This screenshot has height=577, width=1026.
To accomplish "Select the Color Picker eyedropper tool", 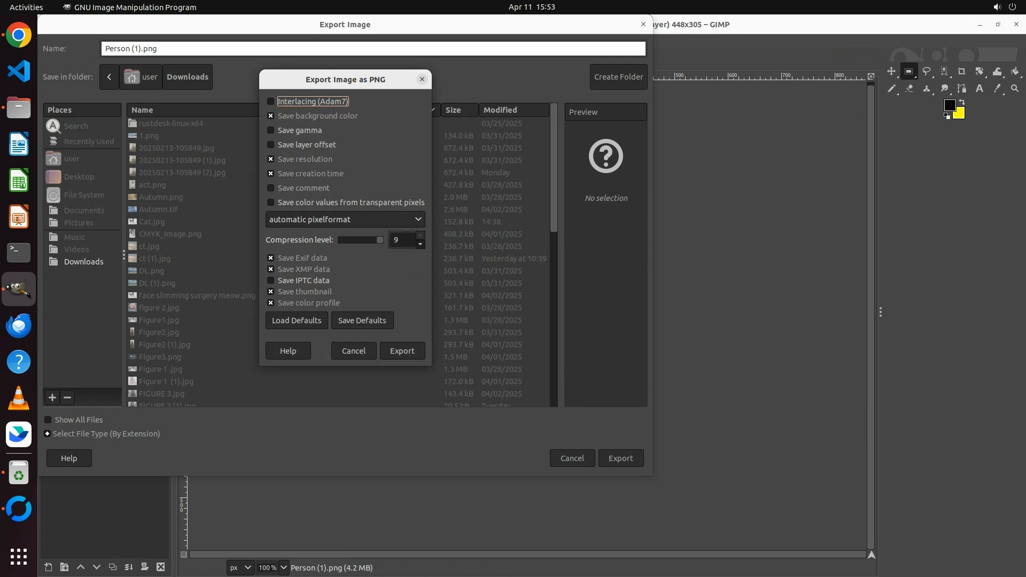I will (997, 89).
